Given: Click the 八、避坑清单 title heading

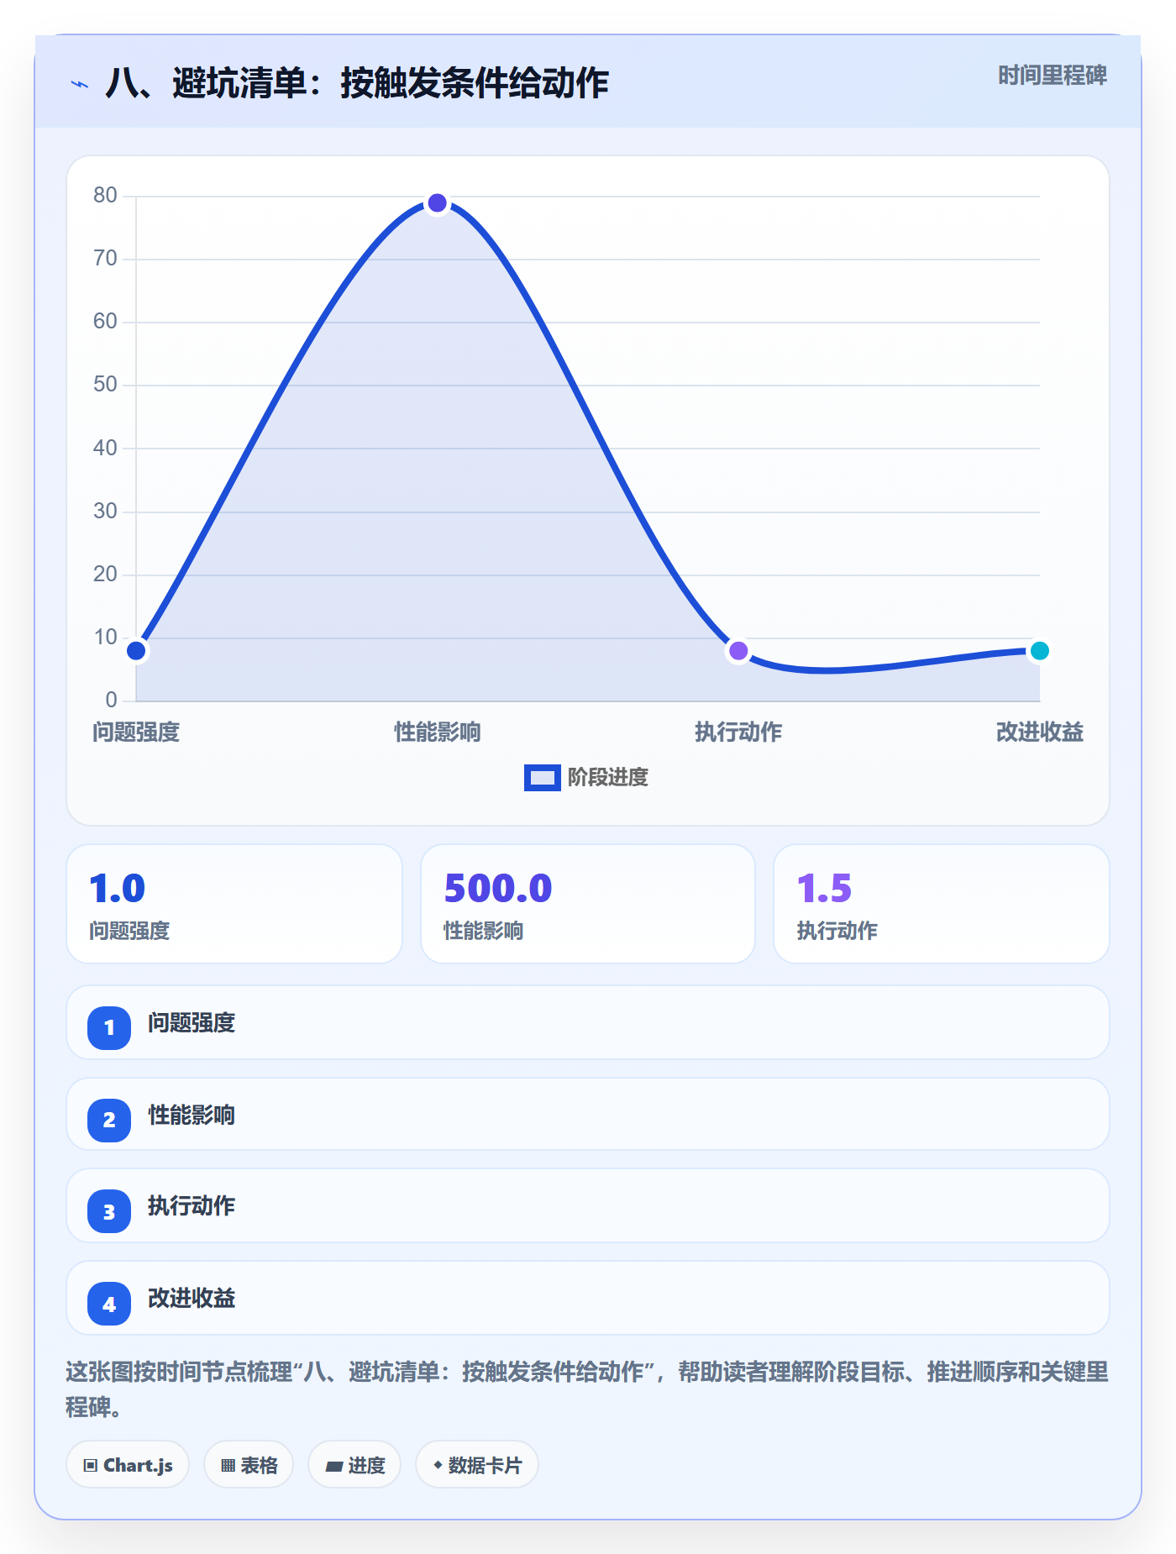Looking at the screenshot, I should pos(357,84).
